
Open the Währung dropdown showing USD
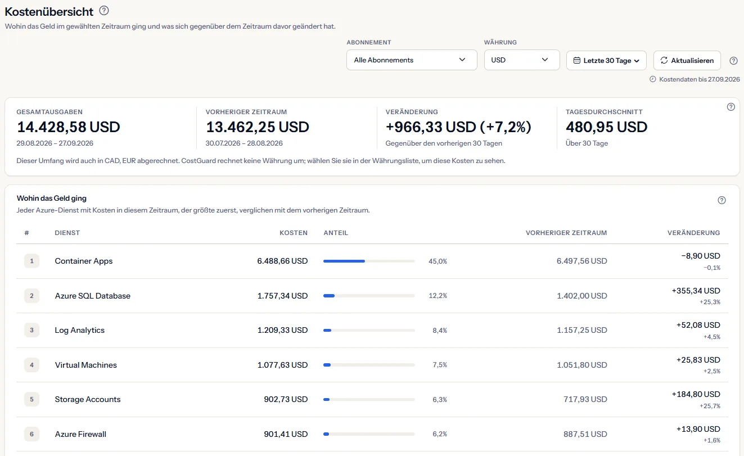click(x=522, y=60)
